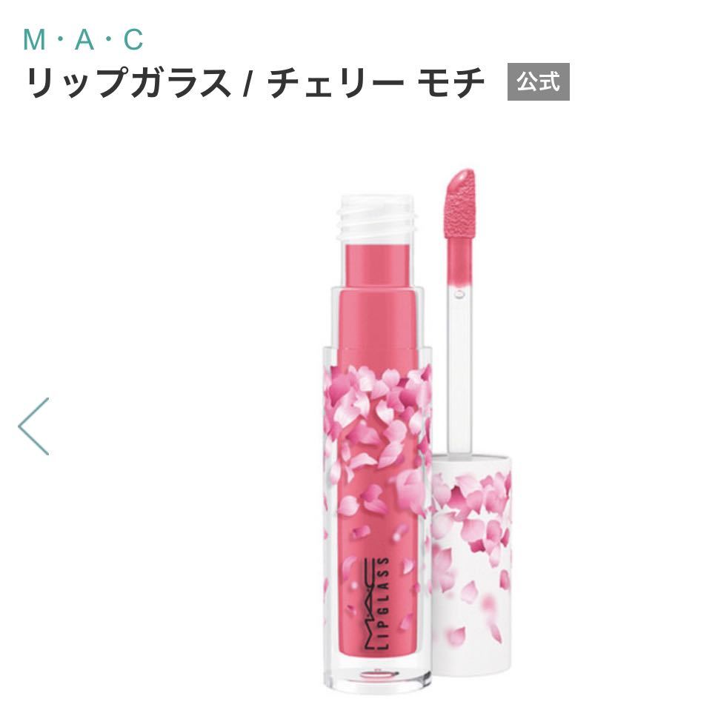Click the pink applicator wand tip
The height and width of the screenshot is (727, 715).
(460, 204)
